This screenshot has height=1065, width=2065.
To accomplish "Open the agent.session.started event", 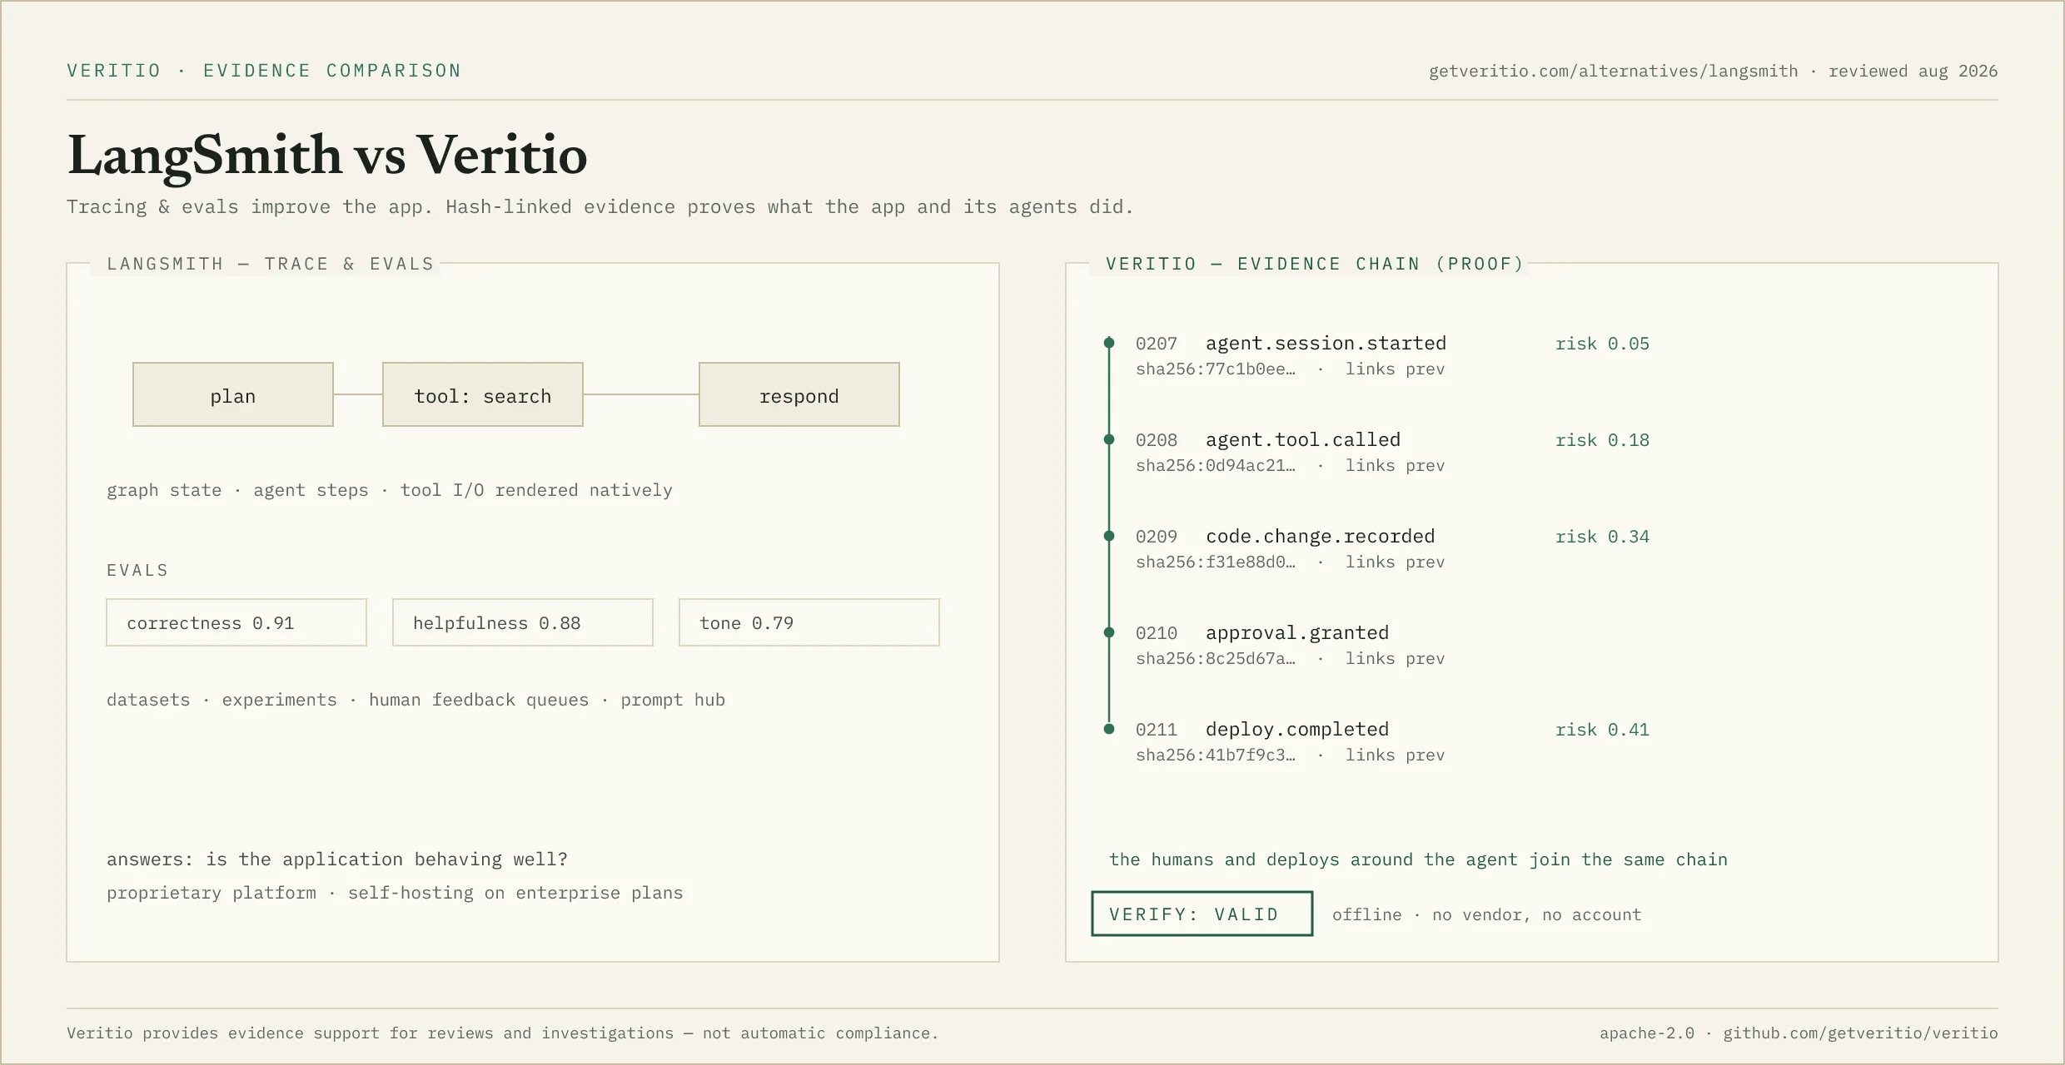I will (1326, 343).
